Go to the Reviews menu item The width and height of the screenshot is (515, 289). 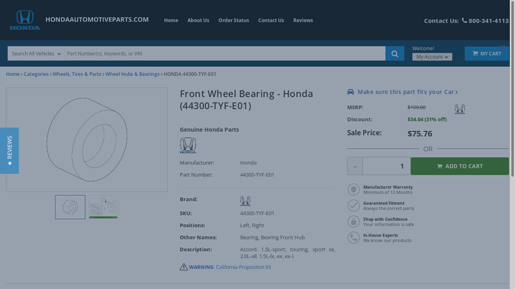(x=303, y=21)
